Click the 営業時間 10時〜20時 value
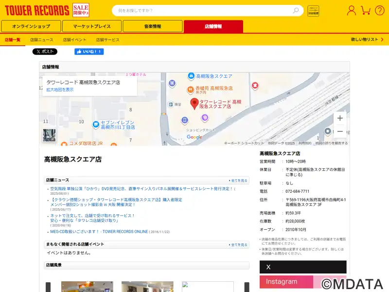 point(296,162)
